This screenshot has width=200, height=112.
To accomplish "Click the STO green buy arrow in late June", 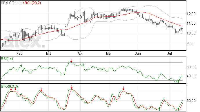I will coord(159,109).
